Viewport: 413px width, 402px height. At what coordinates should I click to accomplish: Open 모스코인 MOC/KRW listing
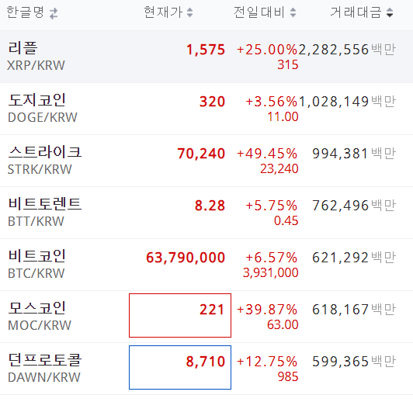coord(206,317)
